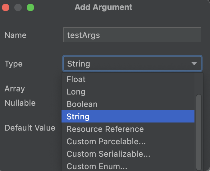Click the Name input field containing testArgs
210x171 pixels.
tap(132, 35)
